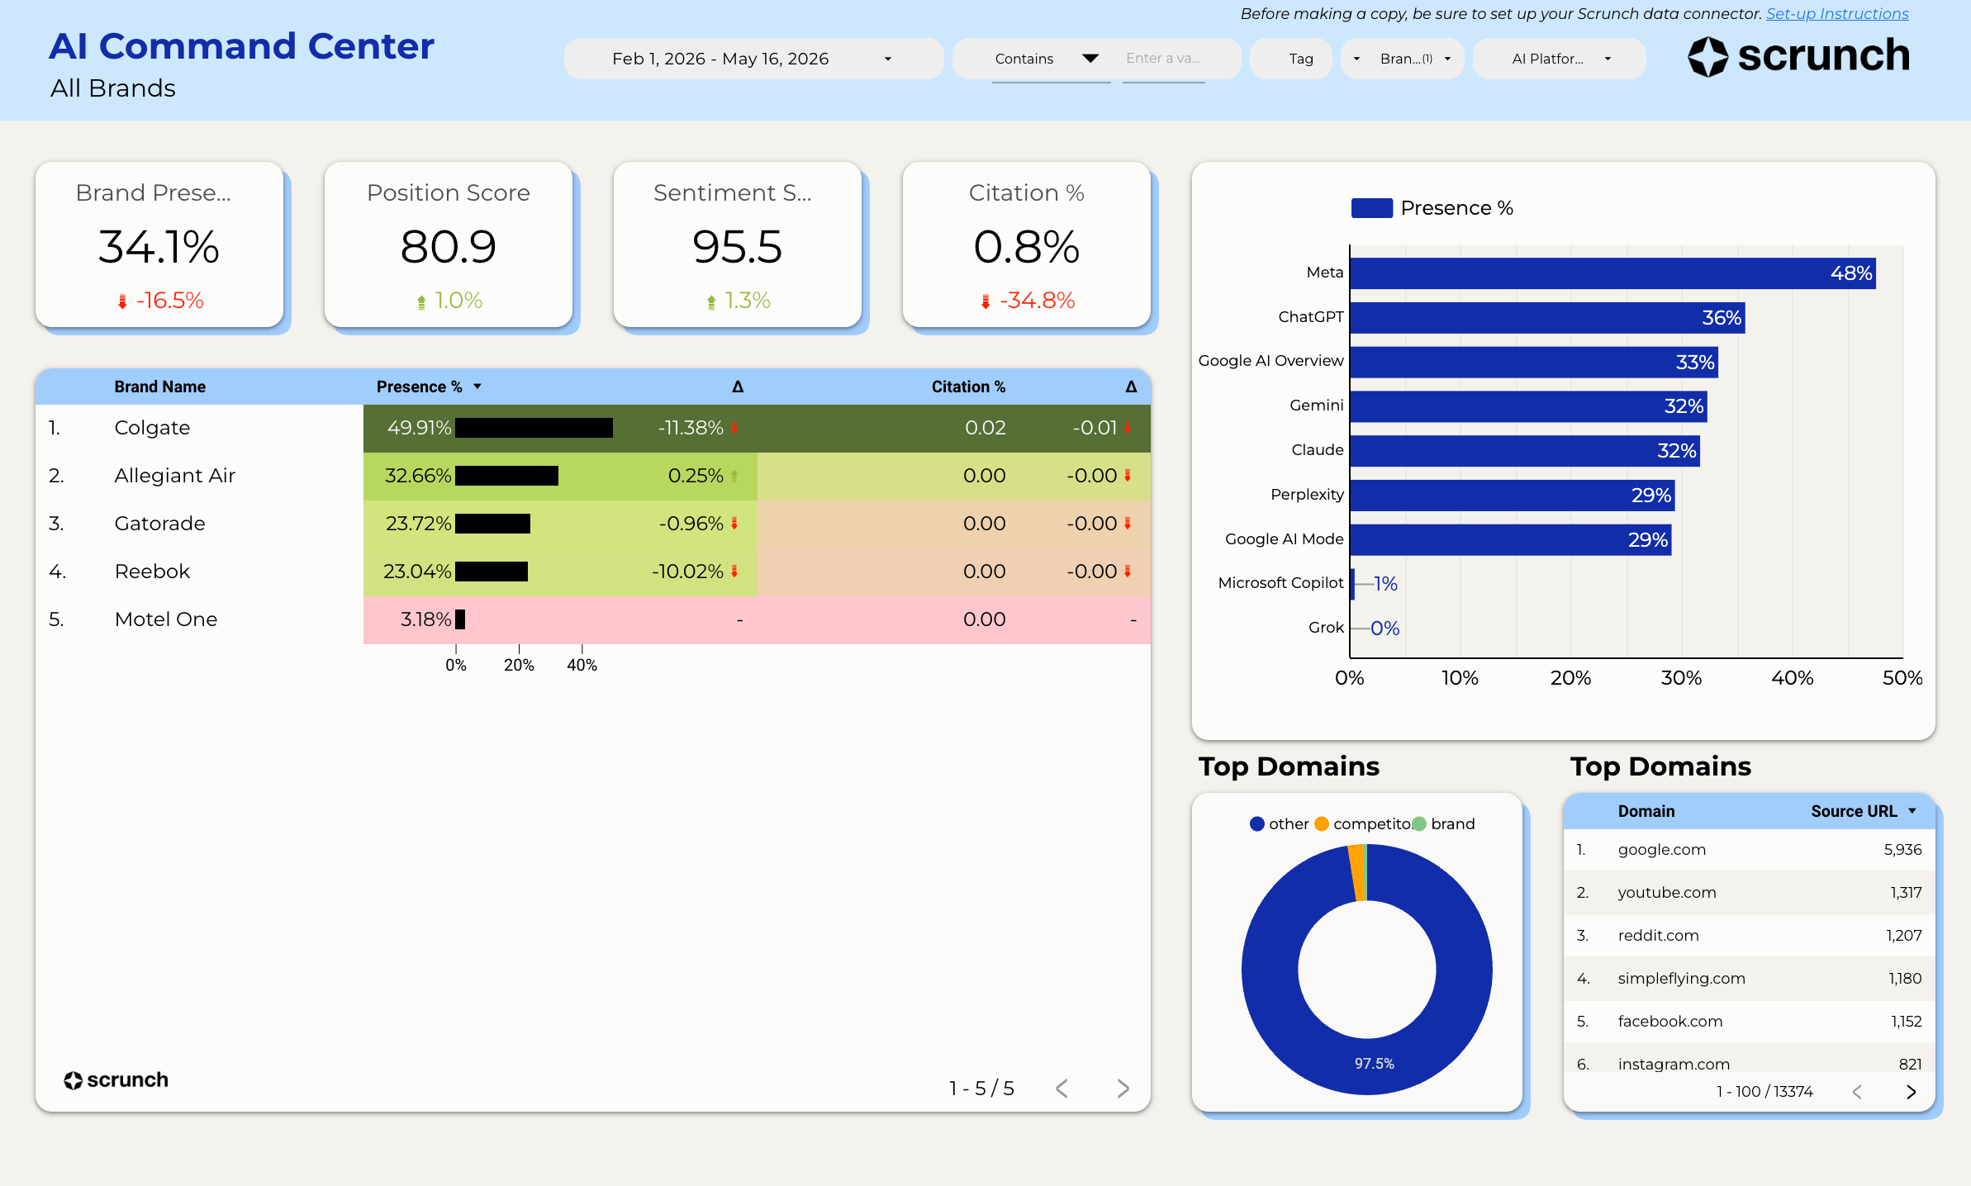Image resolution: width=1971 pixels, height=1186 pixels.
Task: Sort by the Citation delta column header
Action: click(x=1131, y=387)
